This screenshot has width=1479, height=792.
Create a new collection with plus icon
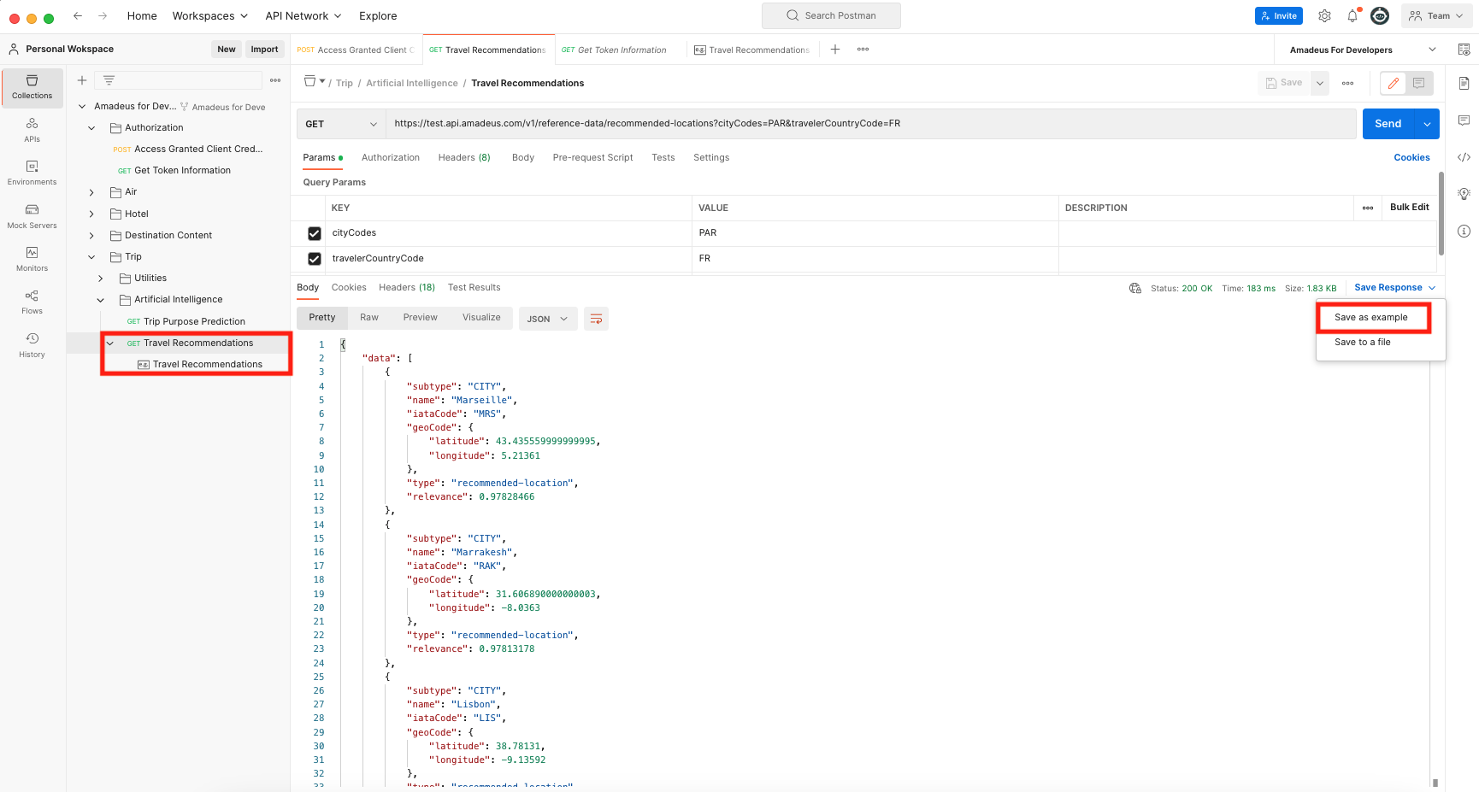pos(82,80)
